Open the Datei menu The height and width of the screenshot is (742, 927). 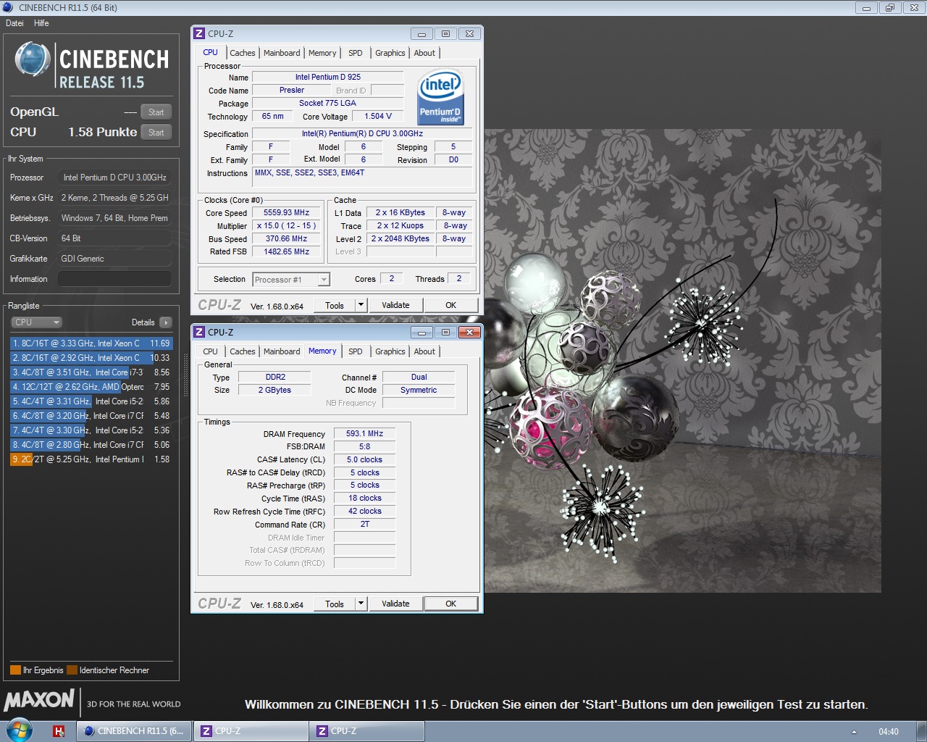14,23
